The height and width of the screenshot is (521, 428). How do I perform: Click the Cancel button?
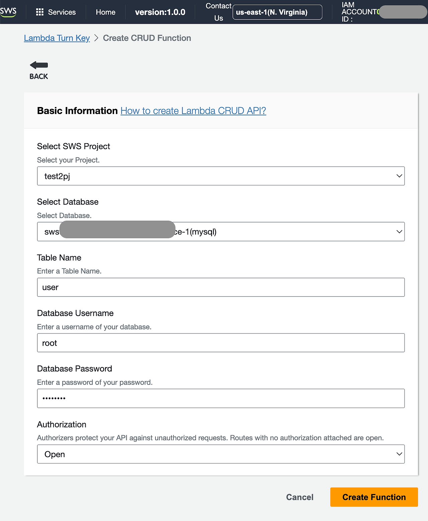[300, 497]
